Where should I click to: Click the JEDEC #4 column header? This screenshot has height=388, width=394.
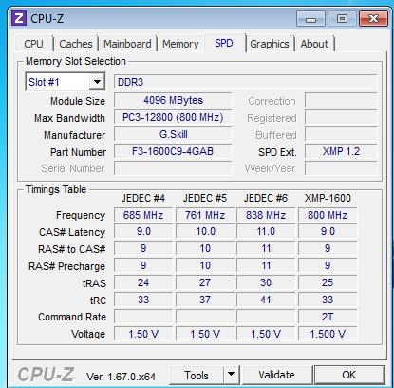click(x=143, y=198)
